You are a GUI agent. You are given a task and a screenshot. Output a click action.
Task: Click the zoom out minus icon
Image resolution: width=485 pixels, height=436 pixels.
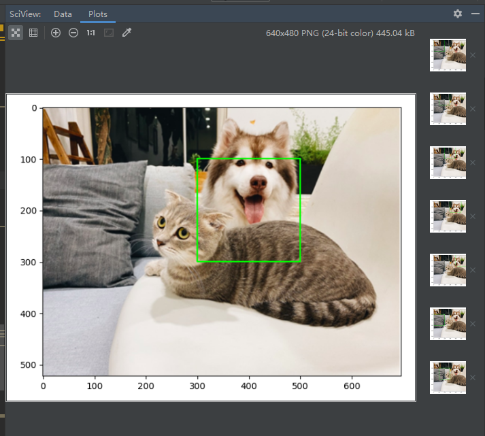(x=73, y=33)
